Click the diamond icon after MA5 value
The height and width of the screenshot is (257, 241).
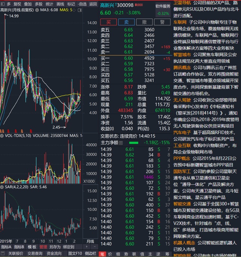[74, 10]
